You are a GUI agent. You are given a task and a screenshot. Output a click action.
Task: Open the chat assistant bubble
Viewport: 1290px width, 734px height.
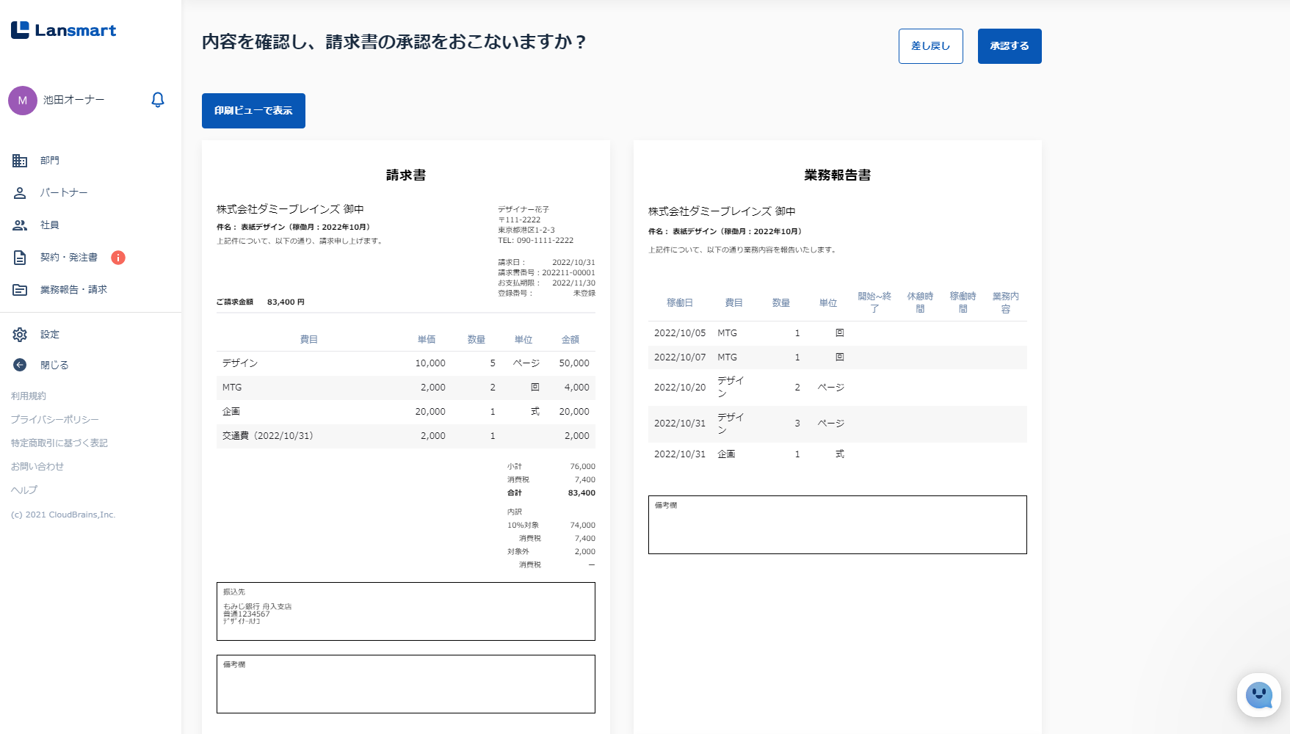tap(1259, 695)
